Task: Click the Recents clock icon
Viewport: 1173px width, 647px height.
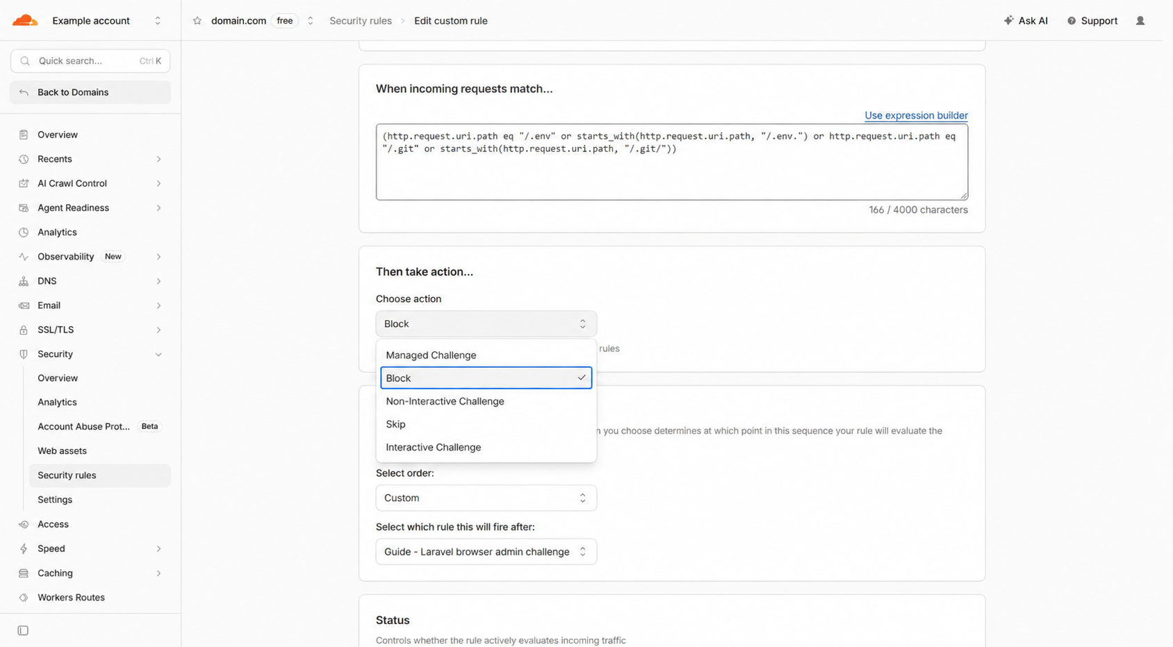Action: [24, 159]
